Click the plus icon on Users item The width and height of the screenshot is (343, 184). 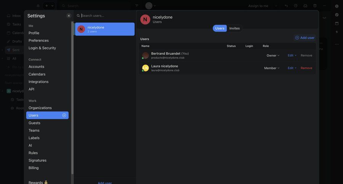point(64,115)
